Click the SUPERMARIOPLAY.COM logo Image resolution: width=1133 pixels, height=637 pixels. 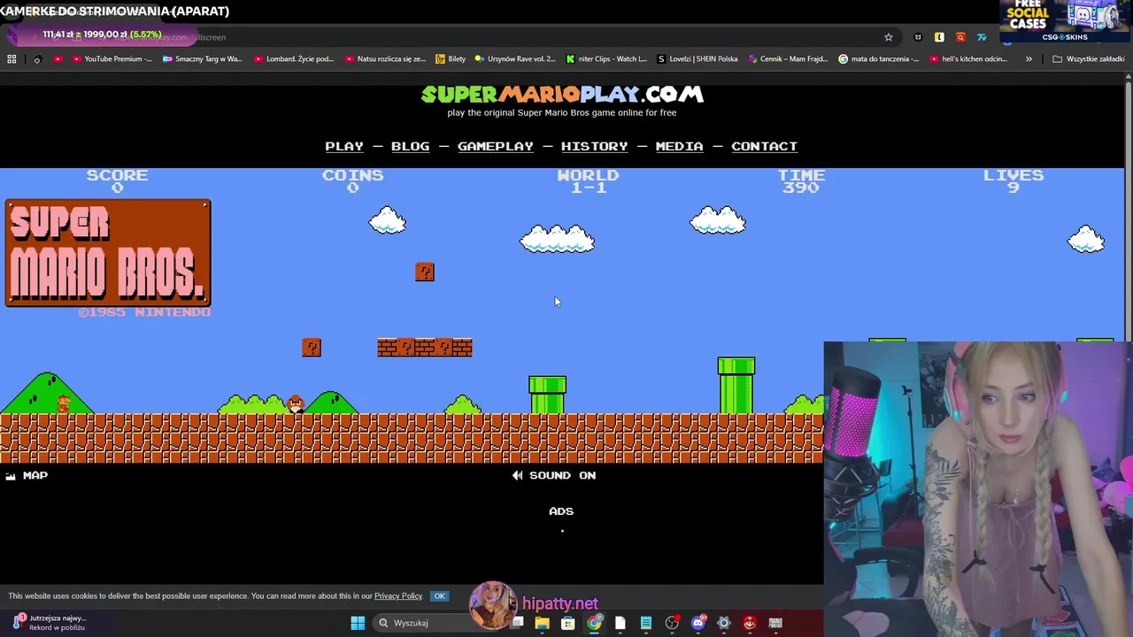coord(561,94)
